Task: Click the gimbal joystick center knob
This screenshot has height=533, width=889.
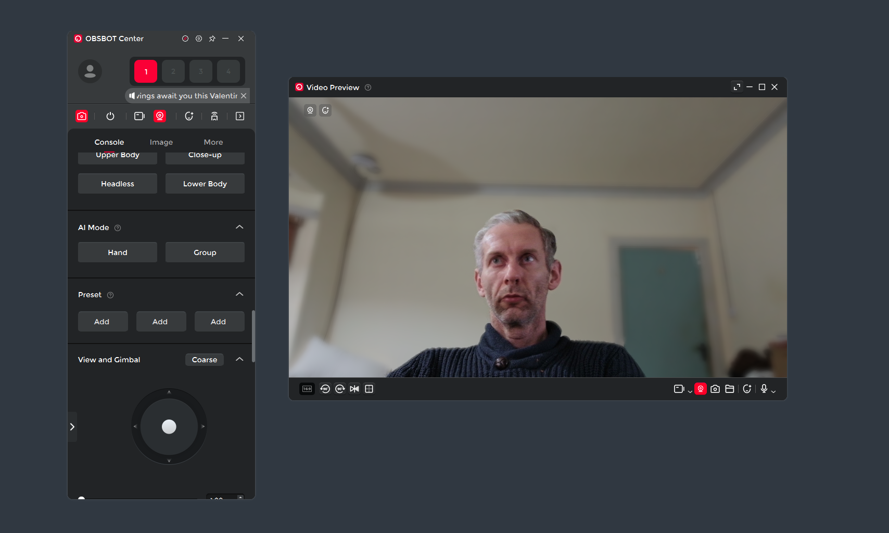Action: [169, 427]
